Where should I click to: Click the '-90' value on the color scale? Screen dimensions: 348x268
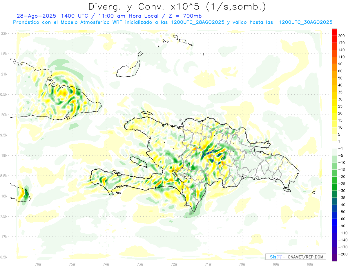341,226
